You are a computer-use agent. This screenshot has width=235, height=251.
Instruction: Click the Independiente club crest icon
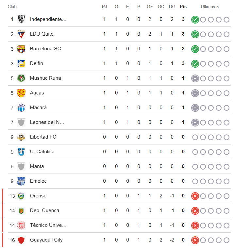pos(21,19)
